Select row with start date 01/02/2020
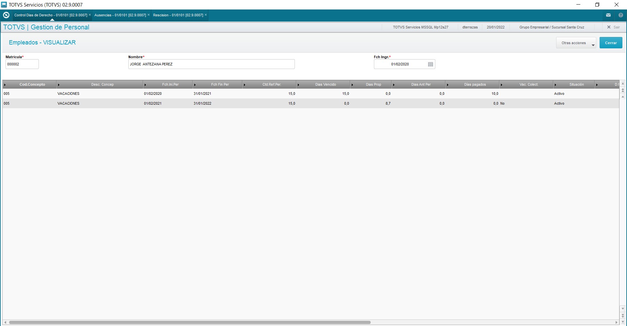This screenshot has height=326, width=627. pyautogui.click(x=311, y=94)
